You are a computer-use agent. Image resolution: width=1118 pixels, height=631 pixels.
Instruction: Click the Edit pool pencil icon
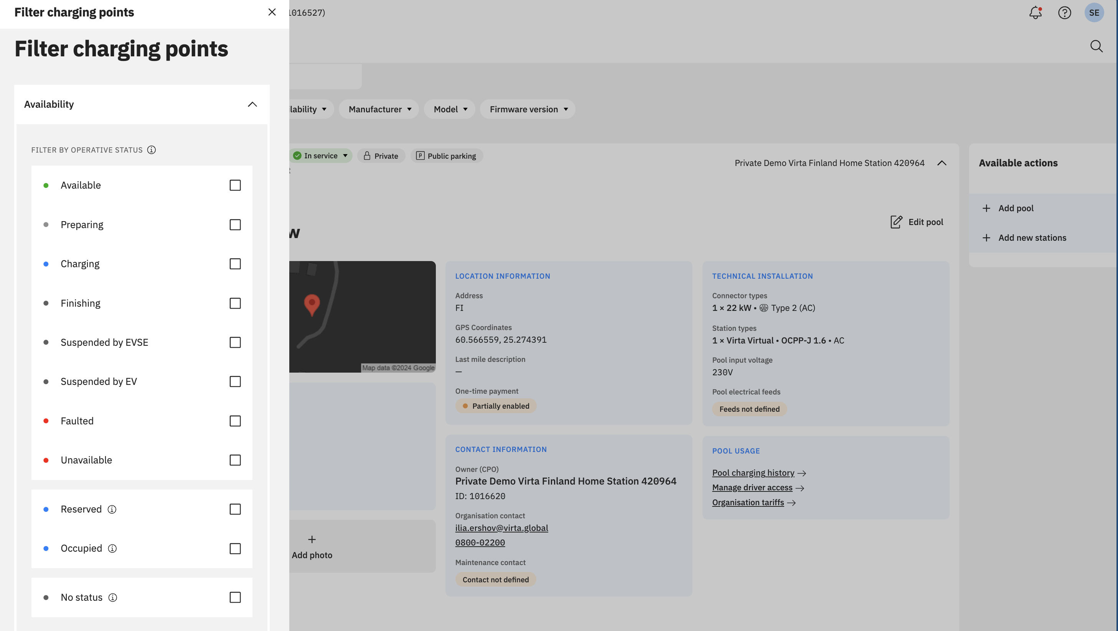click(896, 222)
